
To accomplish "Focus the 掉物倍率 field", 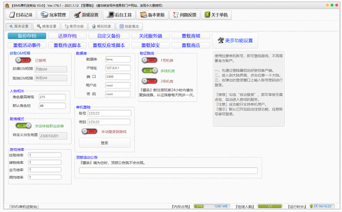I will coord(45,162).
